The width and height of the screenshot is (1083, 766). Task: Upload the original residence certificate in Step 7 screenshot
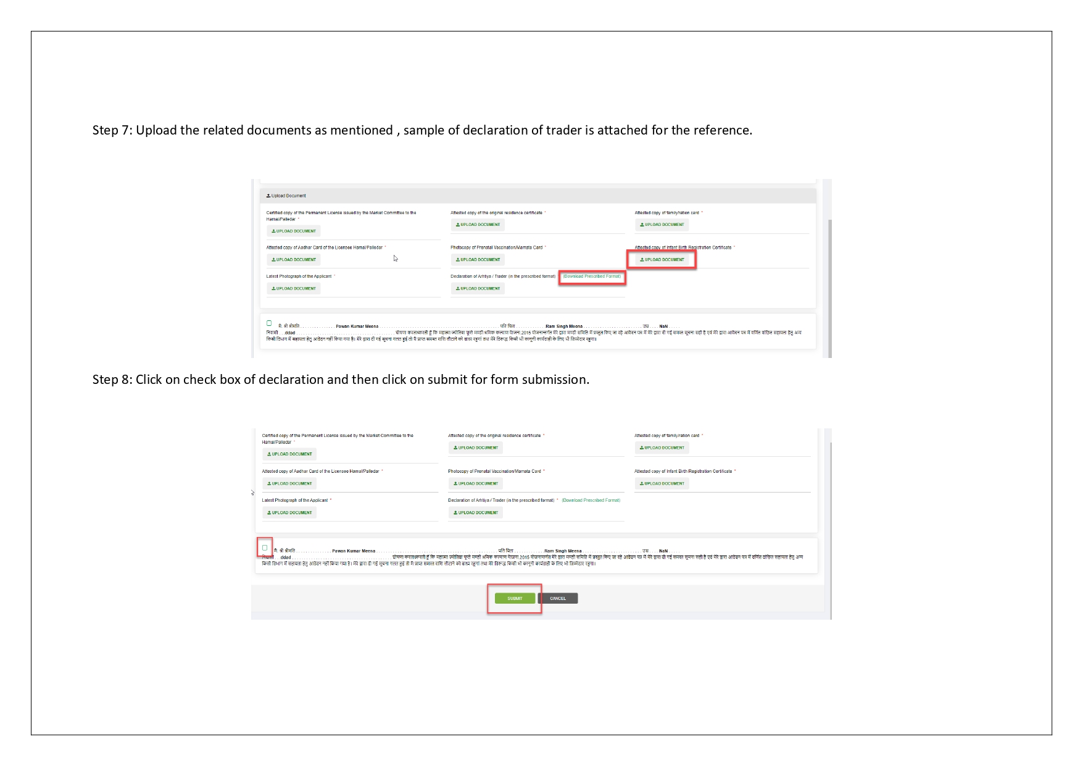click(x=478, y=225)
